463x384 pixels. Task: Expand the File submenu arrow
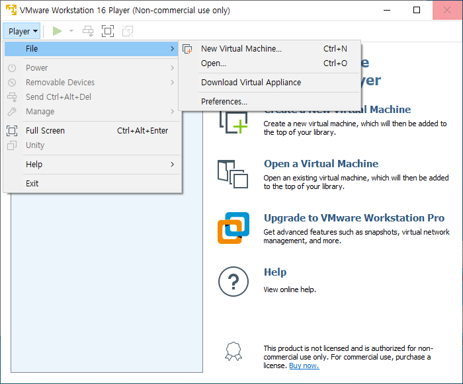[x=173, y=49]
